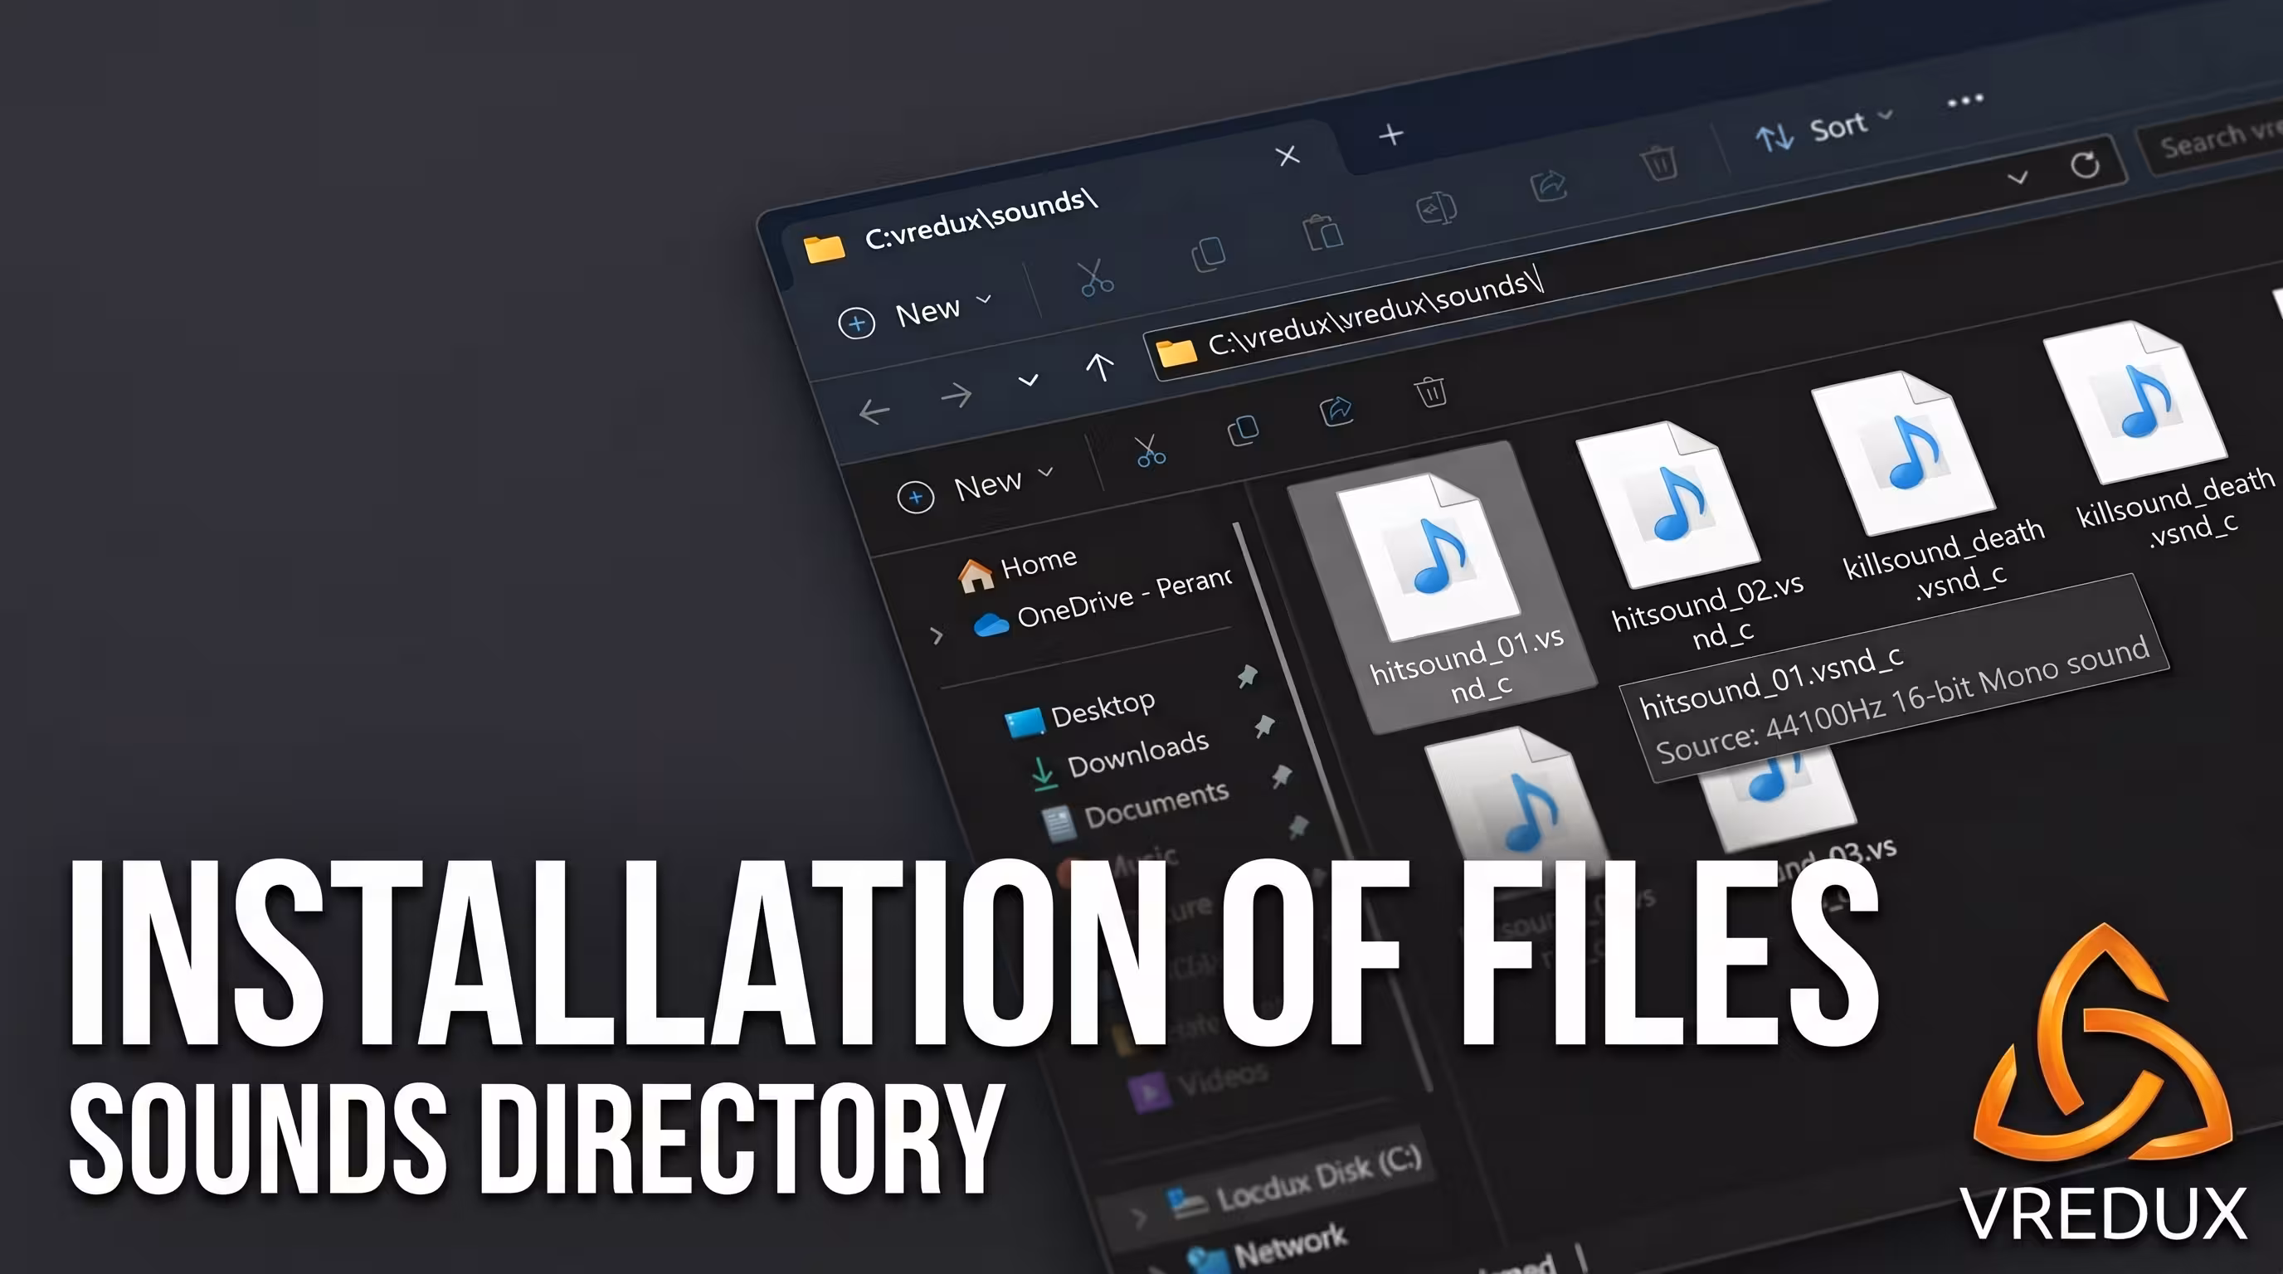This screenshot has width=2283, height=1274.
Task: Refresh the folder with the circular arrow
Action: (2085, 165)
